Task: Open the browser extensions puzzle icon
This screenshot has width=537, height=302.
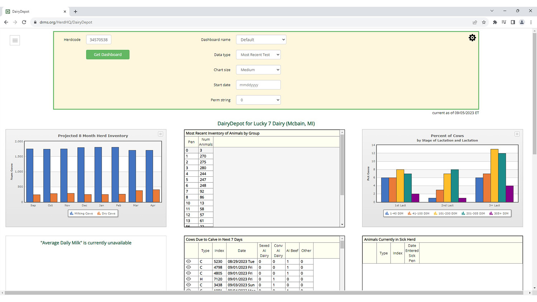Action: pos(495,22)
